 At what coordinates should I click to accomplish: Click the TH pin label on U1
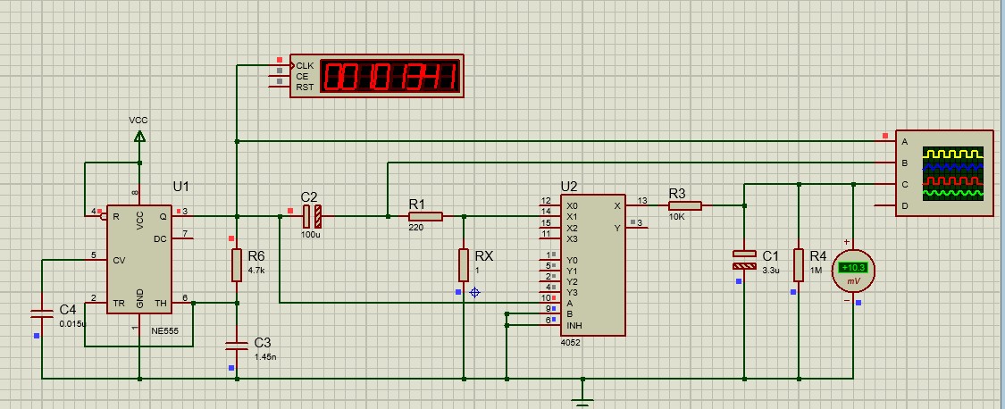click(x=160, y=304)
